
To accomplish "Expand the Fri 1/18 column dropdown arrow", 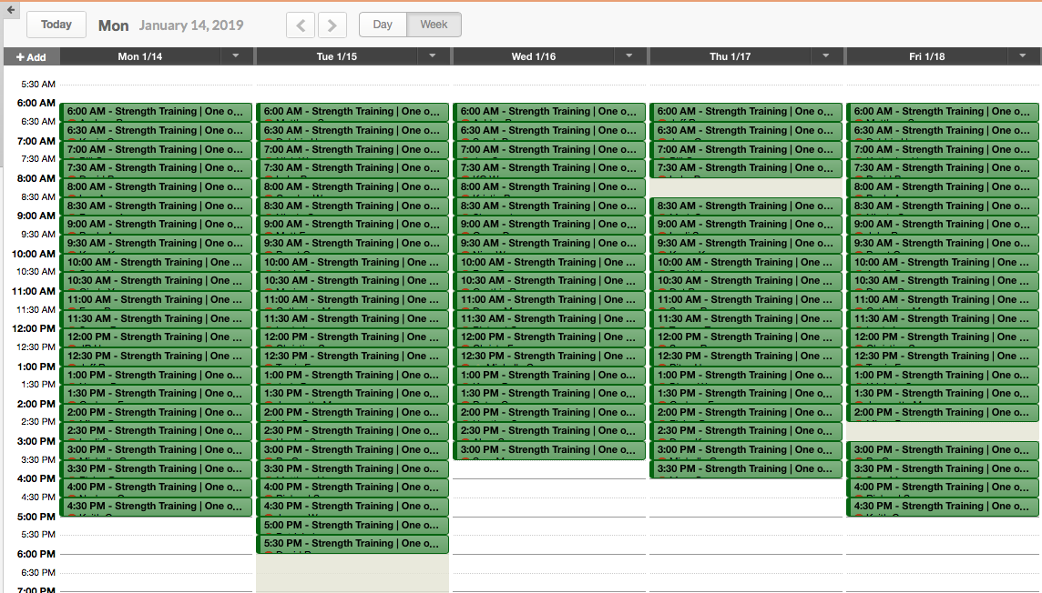I will click(x=1024, y=56).
